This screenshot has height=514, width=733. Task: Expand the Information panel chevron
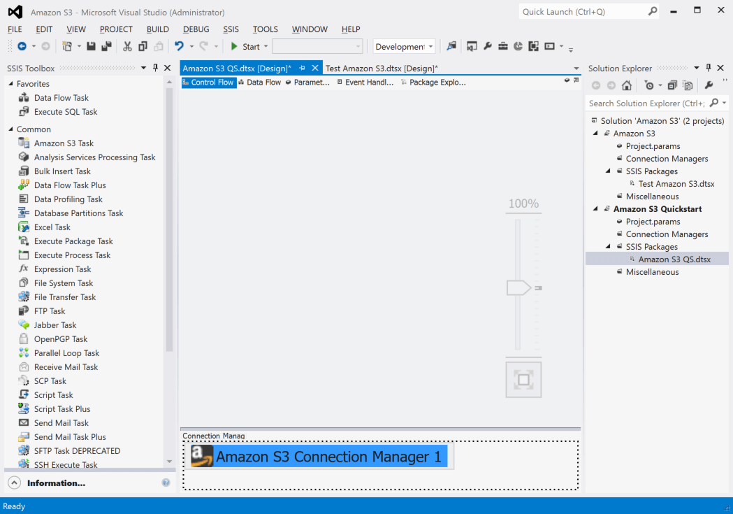click(15, 483)
